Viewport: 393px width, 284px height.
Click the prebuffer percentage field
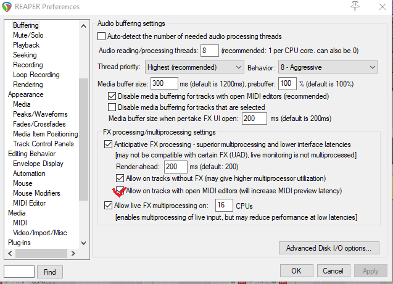pos(288,83)
